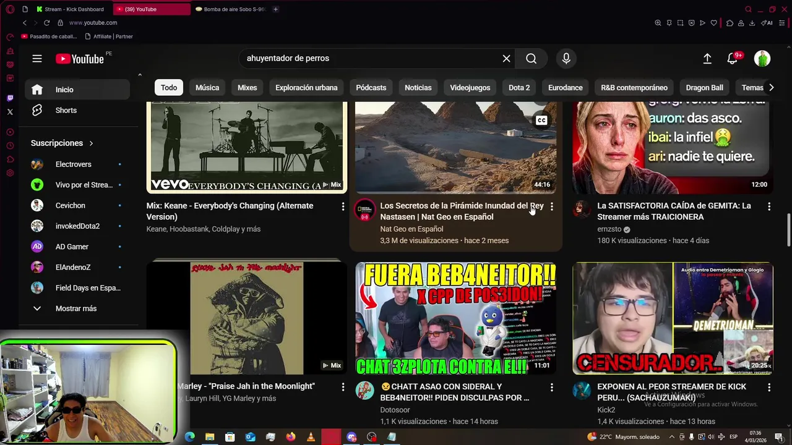Open the Affiliate | Partner bookmark
This screenshot has height=445, width=792.
point(109,36)
